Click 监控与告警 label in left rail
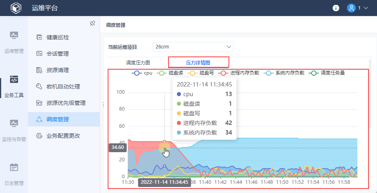This screenshot has height=193, width=377. [14, 139]
